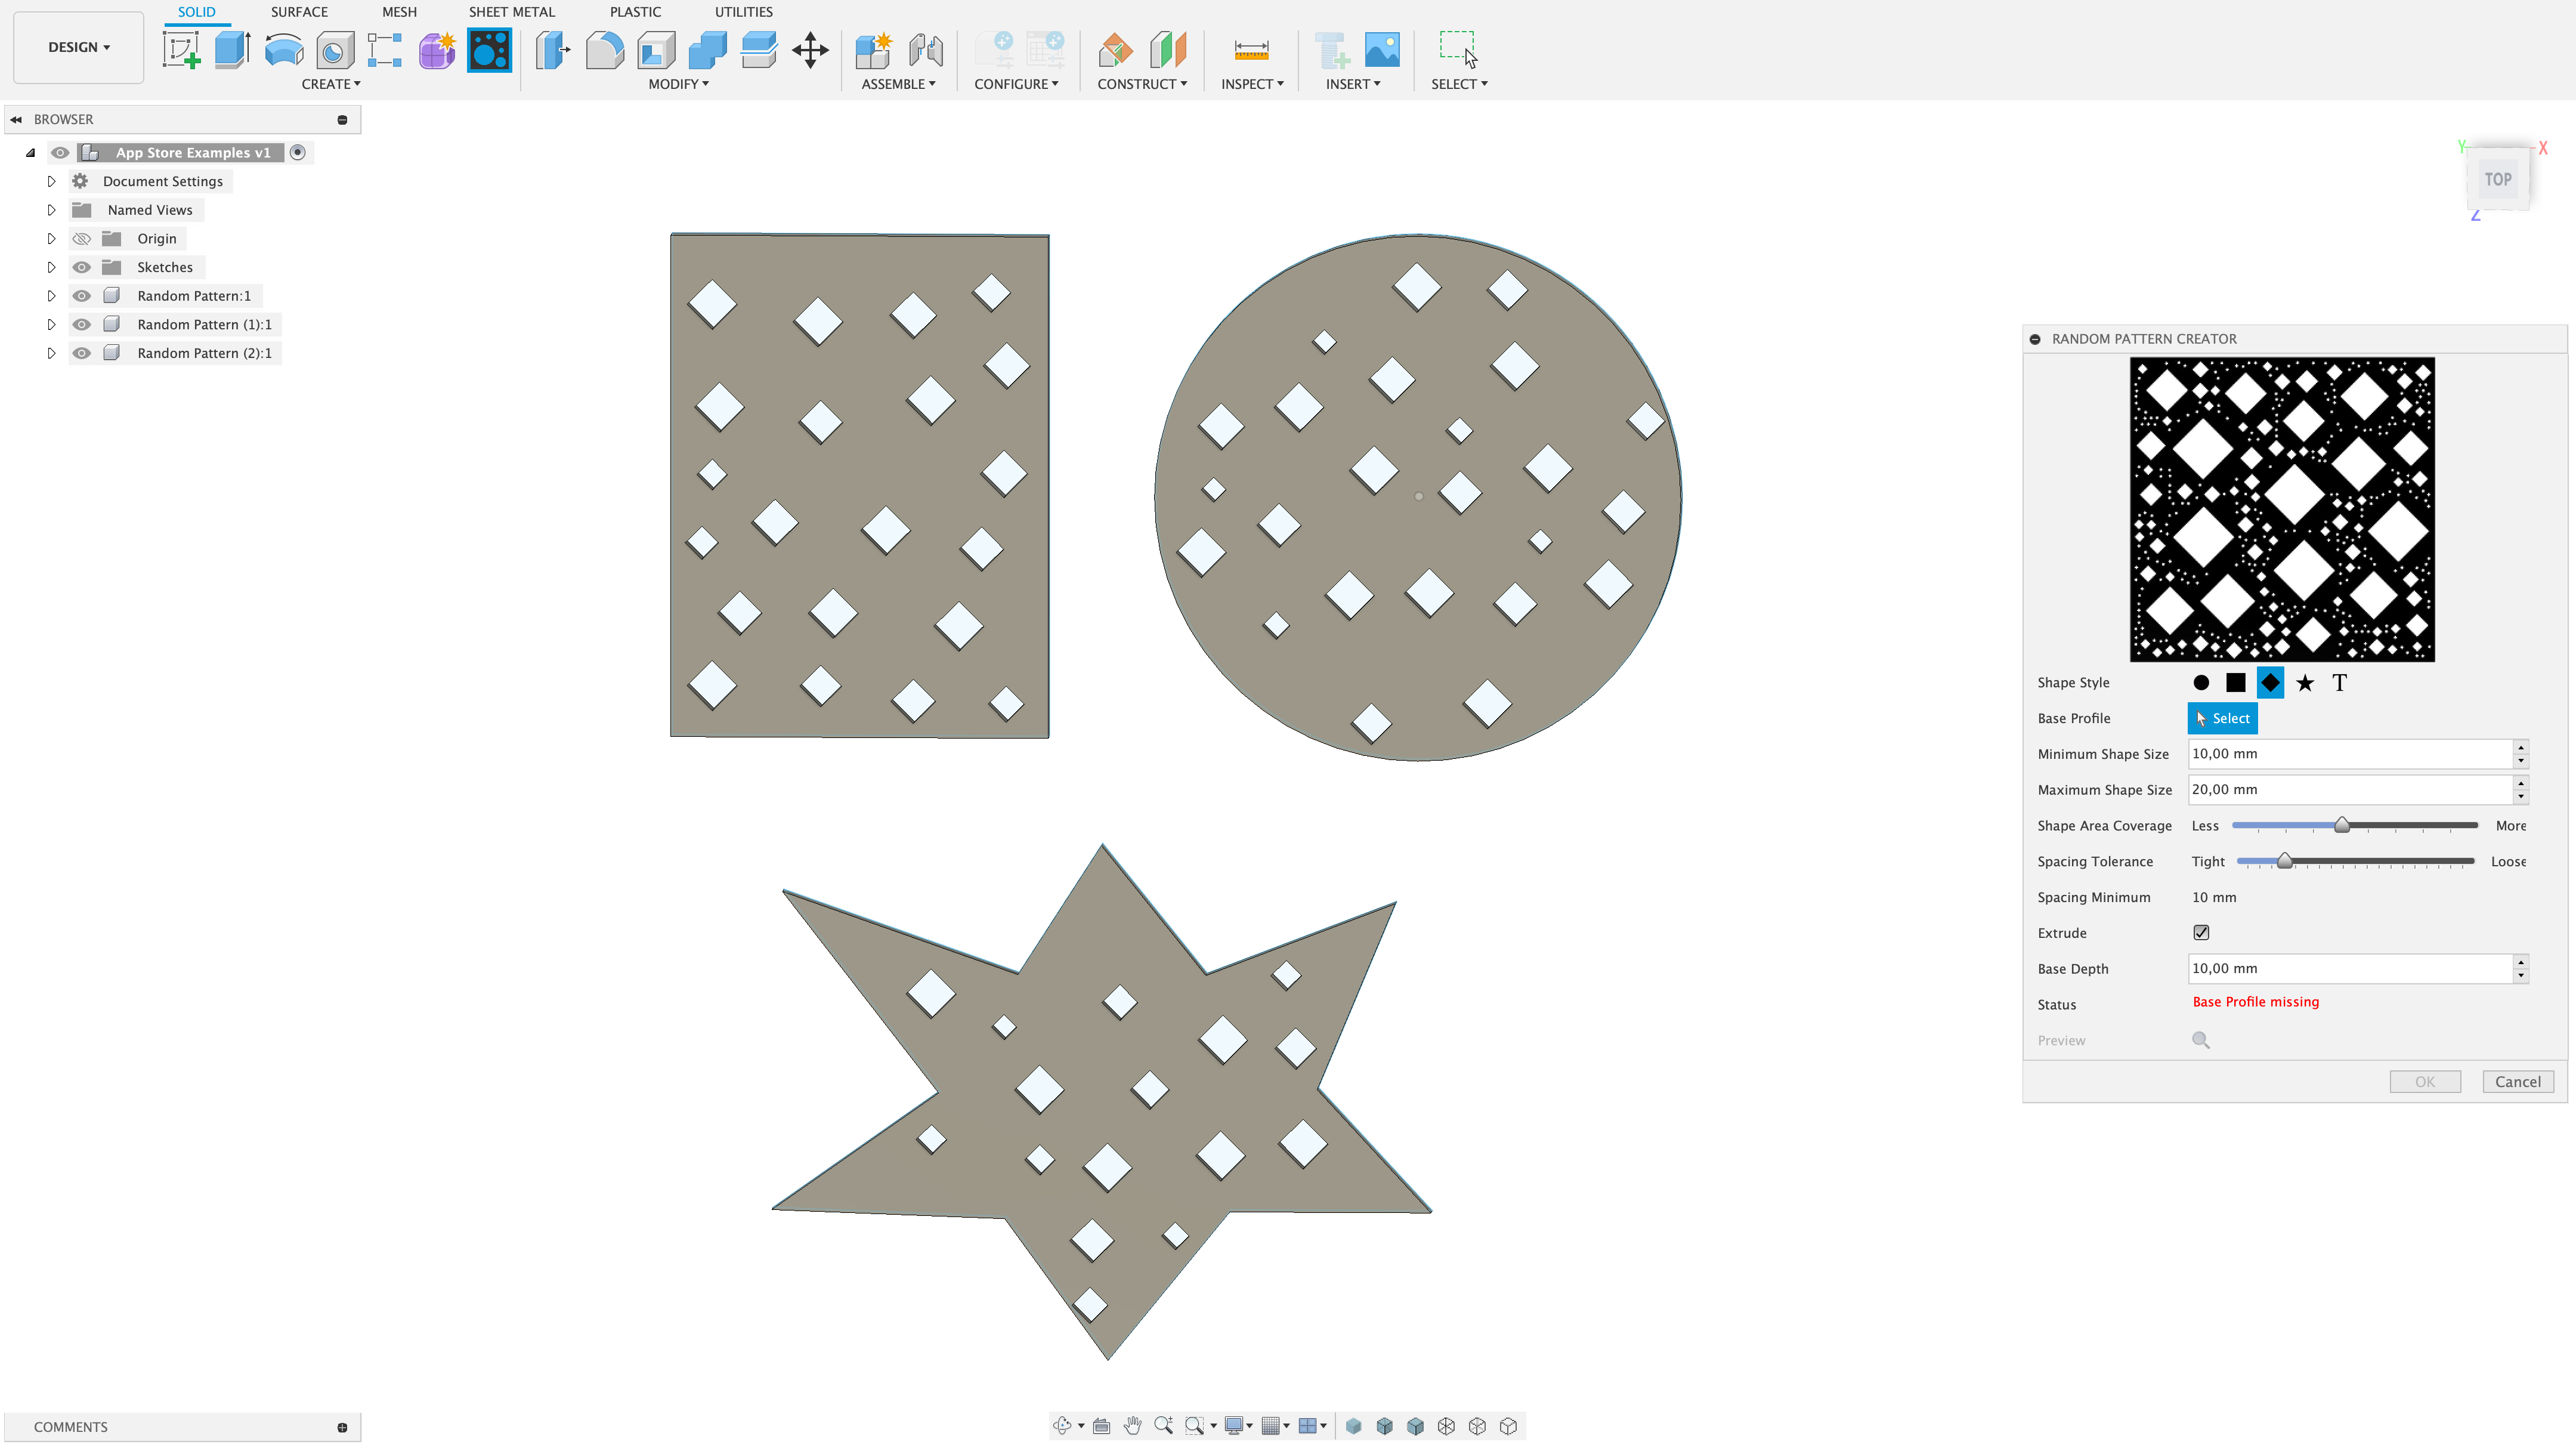Click the Insert Image canvas icon
Image resolution: width=2576 pixels, height=1445 pixels.
[x=1382, y=49]
